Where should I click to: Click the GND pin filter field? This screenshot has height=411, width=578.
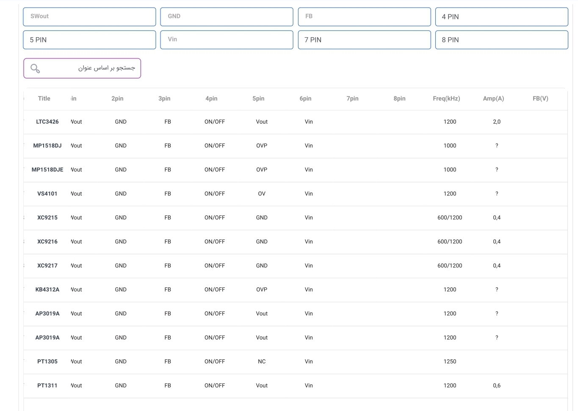[227, 17]
